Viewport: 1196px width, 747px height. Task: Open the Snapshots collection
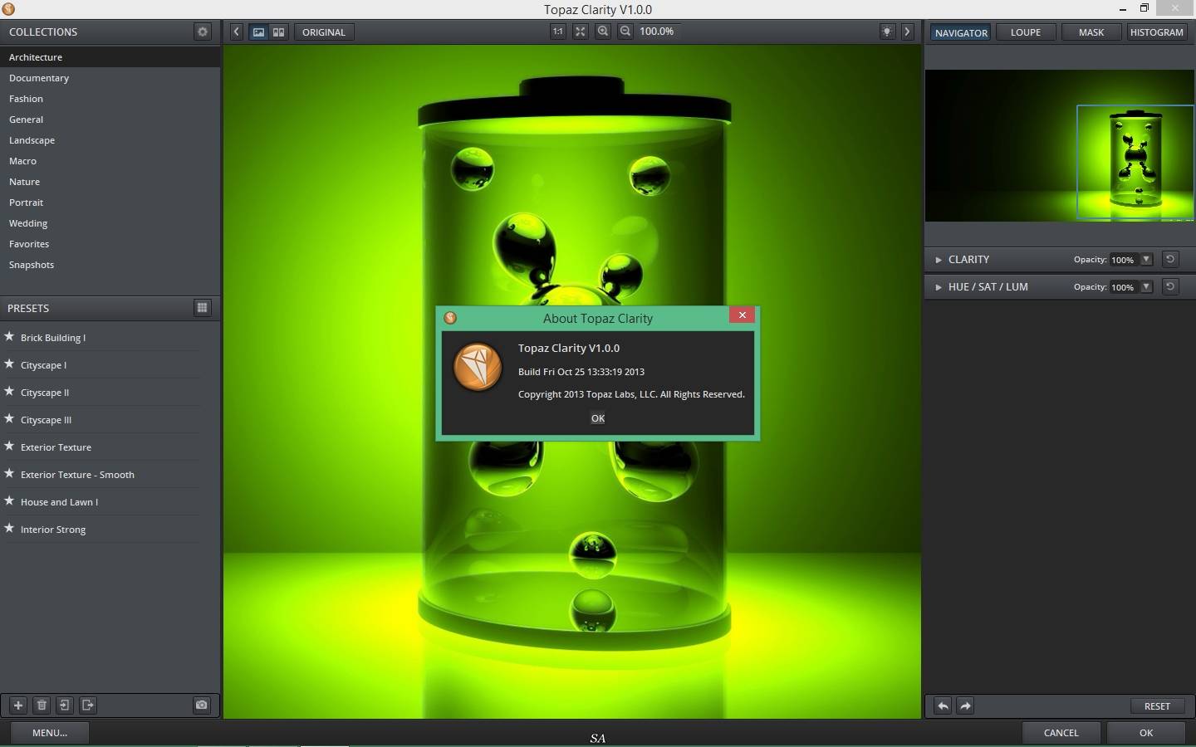point(110,265)
